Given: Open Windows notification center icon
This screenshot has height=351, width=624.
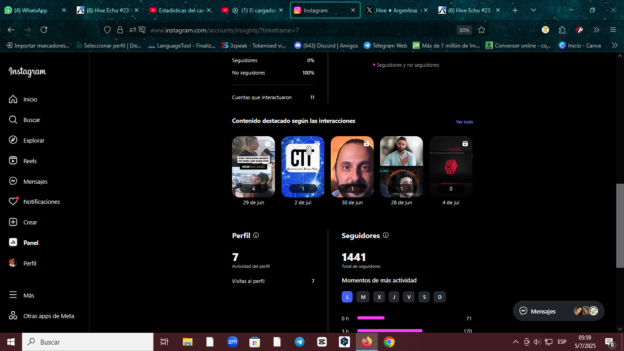Looking at the screenshot, I should 609,342.
